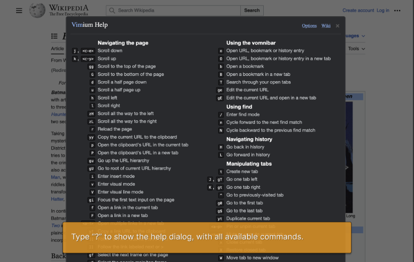Click 'Copy the current URL to the clipboard'
Screen dimensions: 414x262
tap(138, 137)
